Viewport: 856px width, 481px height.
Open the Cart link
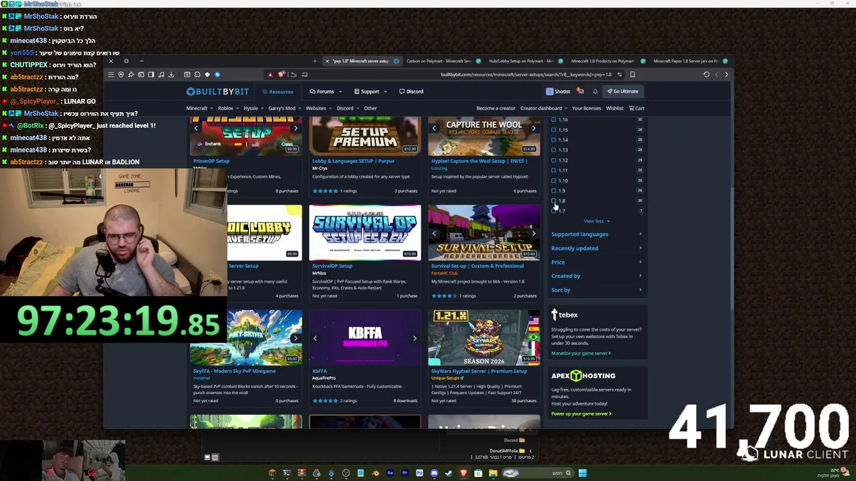636,108
